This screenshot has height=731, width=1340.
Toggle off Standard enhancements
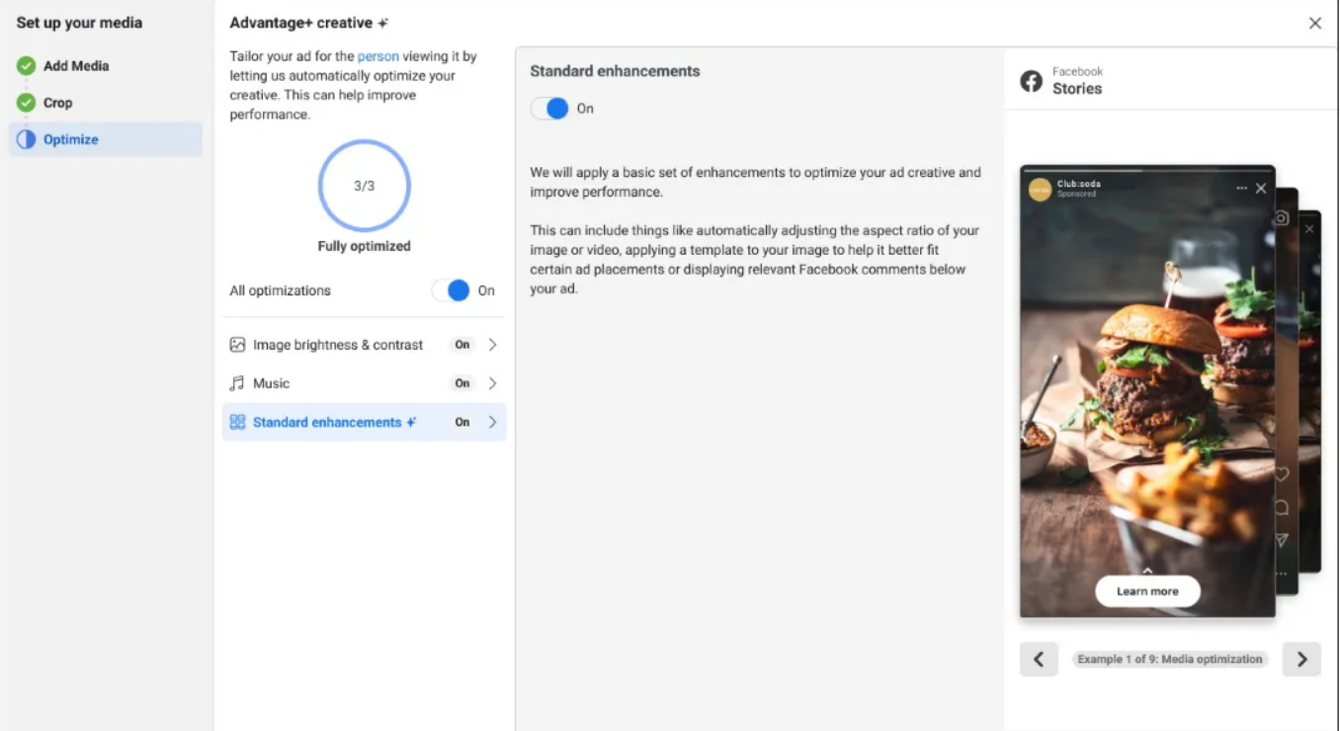pyautogui.click(x=549, y=108)
